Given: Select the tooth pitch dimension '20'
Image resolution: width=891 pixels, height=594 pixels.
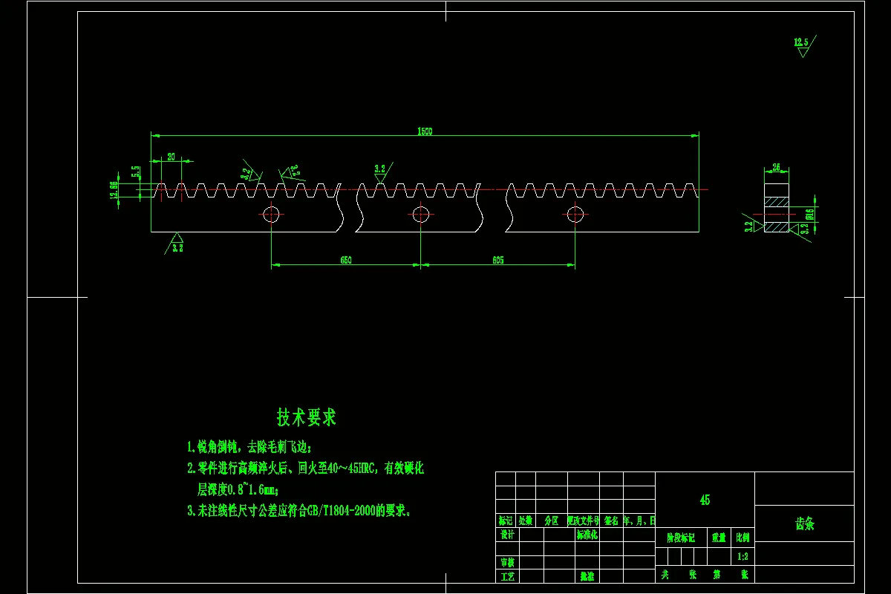Looking at the screenshot, I should pos(172,157).
